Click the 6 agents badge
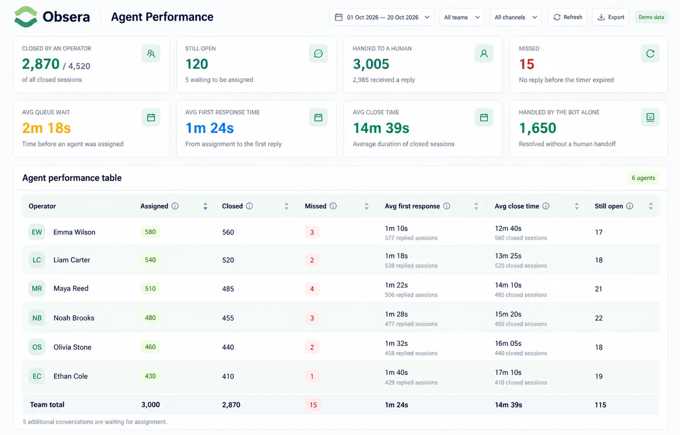Image resolution: width=680 pixels, height=435 pixels. pyautogui.click(x=643, y=178)
